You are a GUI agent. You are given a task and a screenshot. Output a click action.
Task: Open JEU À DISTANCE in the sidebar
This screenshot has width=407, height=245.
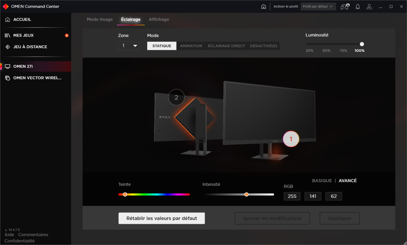coord(36,47)
